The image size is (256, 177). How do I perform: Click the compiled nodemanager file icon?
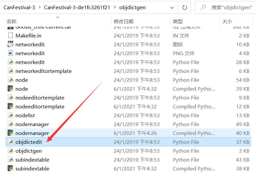coord(11,133)
